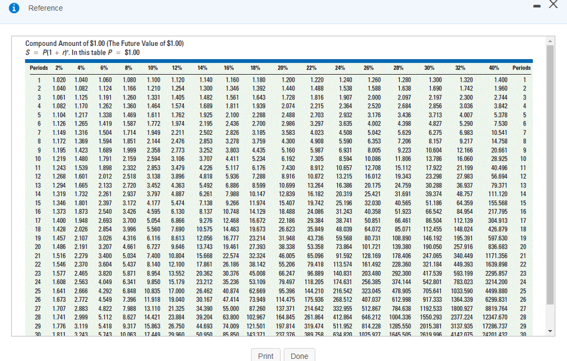Click the Compound Amount of $1.00 table title
This screenshot has height=361, width=567.
tap(105, 43)
